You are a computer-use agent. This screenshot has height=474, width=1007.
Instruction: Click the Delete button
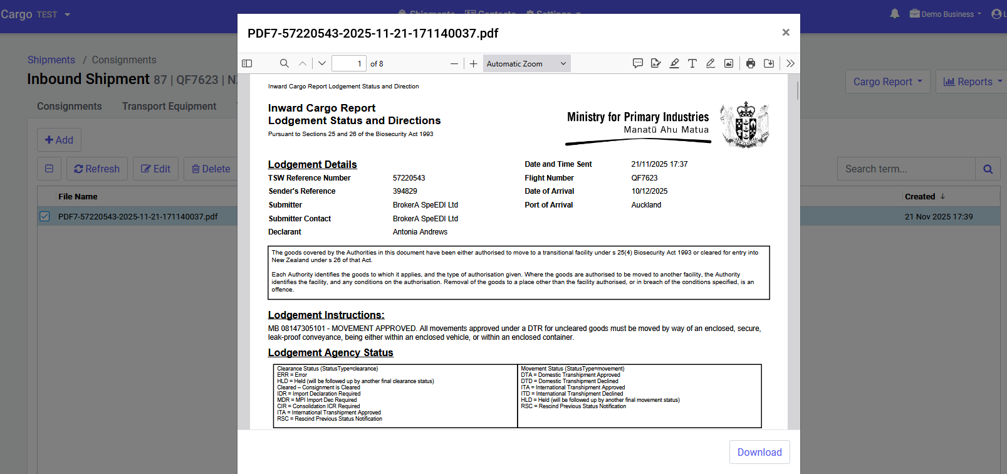[x=211, y=169]
